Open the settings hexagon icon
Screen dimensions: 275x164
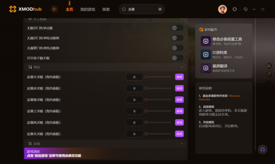tap(246, 9)
